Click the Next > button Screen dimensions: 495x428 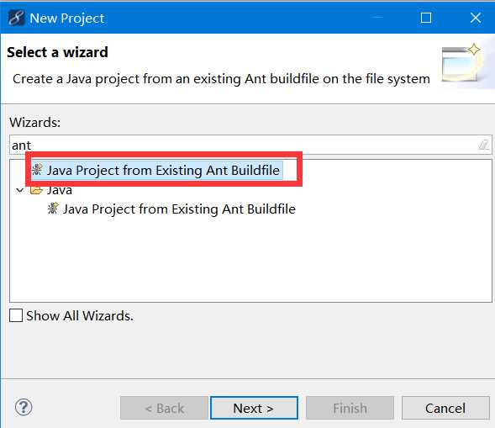254,408
